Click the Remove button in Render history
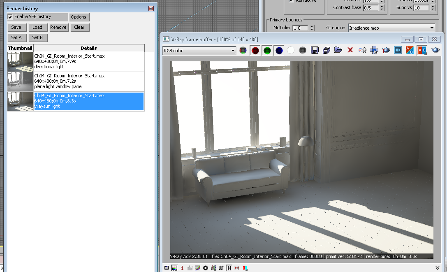 pyautogui.click(x=58, y=27)
